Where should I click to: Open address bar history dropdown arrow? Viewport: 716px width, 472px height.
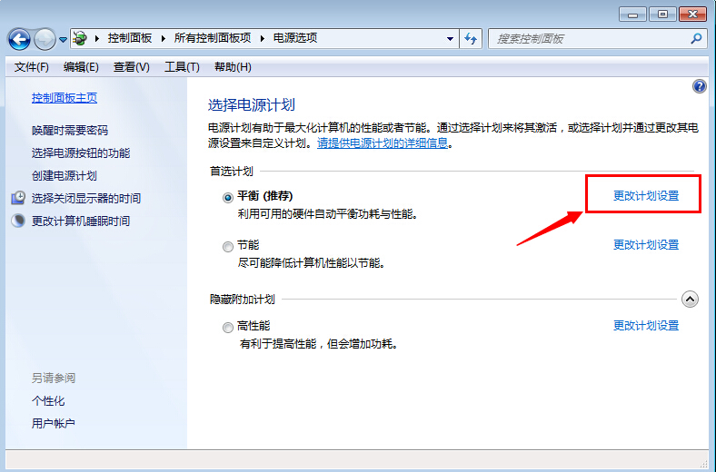(450, 39)
